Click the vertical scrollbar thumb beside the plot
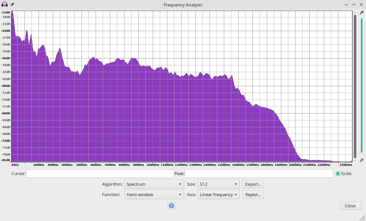This screenshot has width=366, height=221. 355,86
